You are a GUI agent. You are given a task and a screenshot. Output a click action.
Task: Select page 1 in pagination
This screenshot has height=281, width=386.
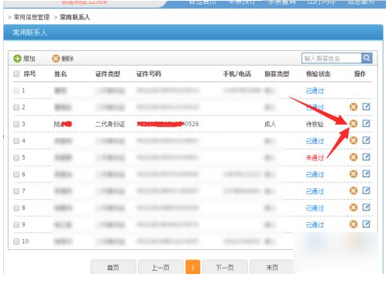193,267
